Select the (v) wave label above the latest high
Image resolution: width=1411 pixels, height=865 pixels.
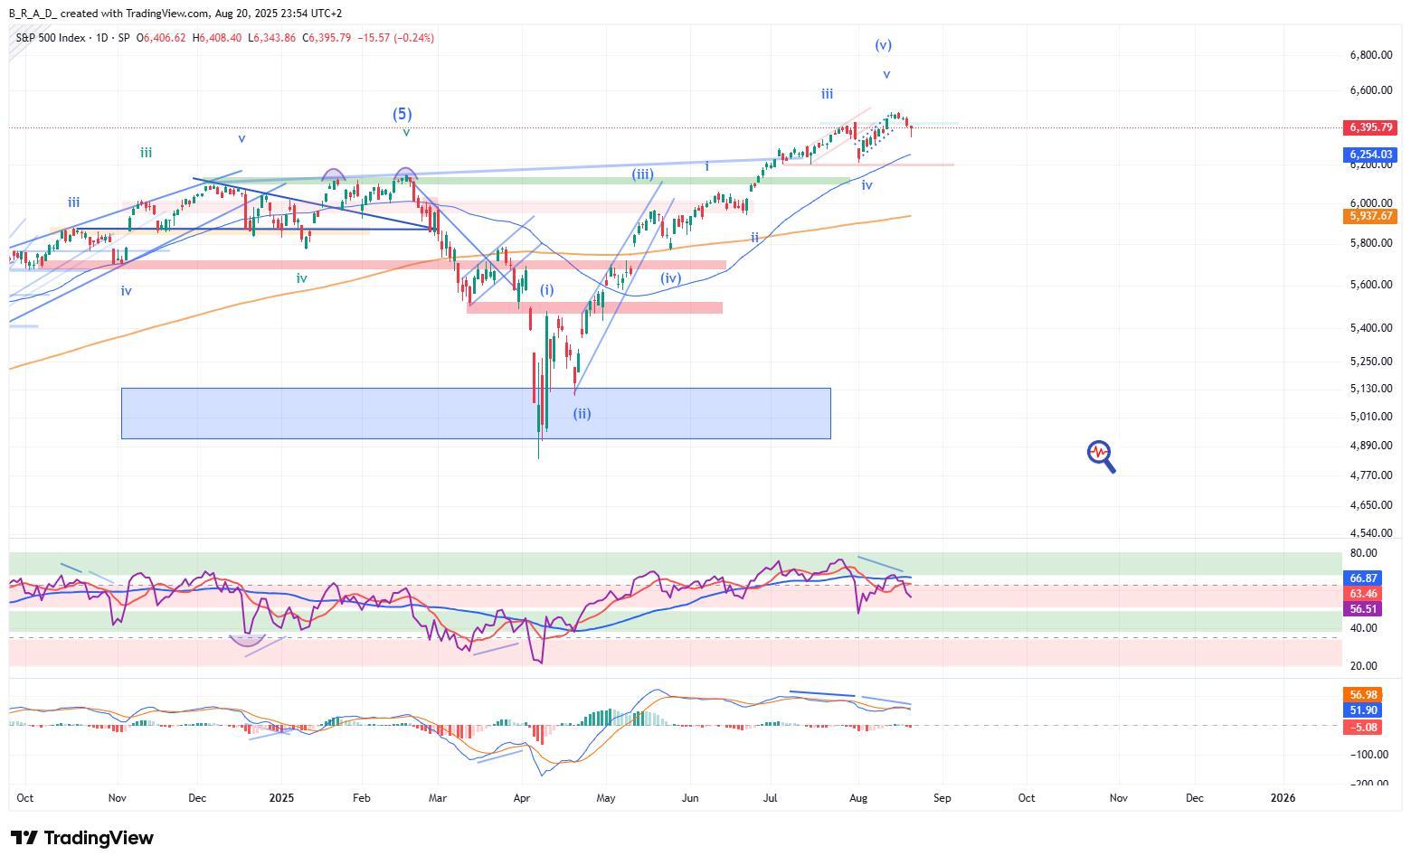pyautogui.click(x=884, y=45)
